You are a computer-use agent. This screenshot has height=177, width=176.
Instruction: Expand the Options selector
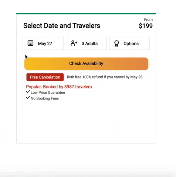[129, 44]
